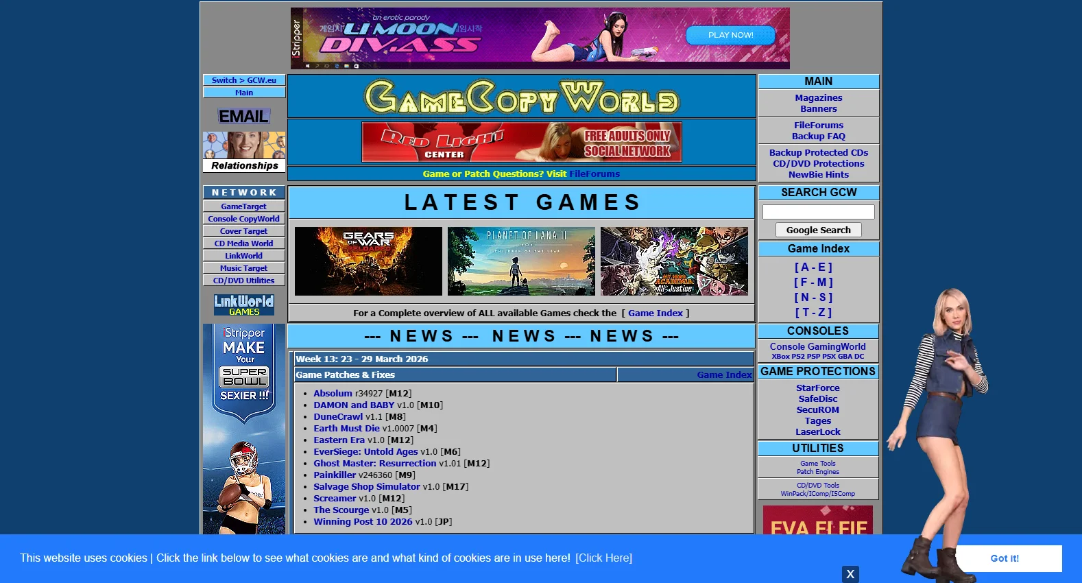Open Game Index link in patches header

[724, 375]
